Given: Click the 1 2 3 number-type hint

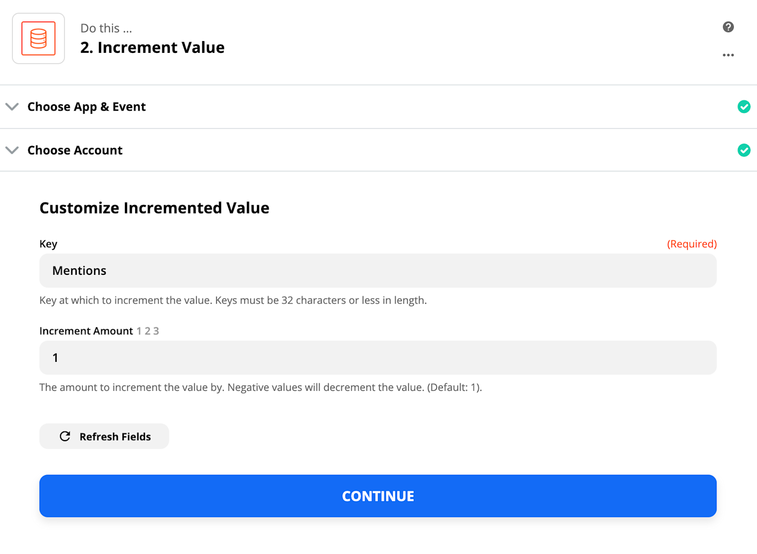Looking at the screenshot, I should [x=148, y=331].
